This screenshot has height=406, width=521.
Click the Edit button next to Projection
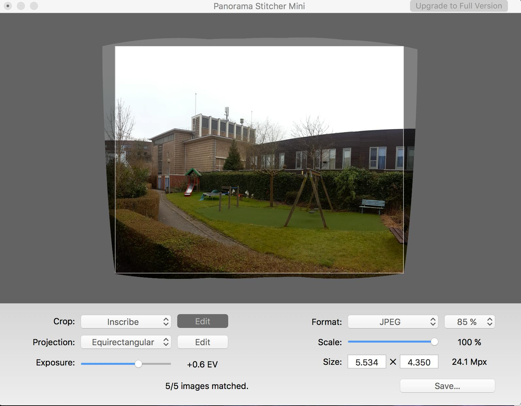pos(202,342)
